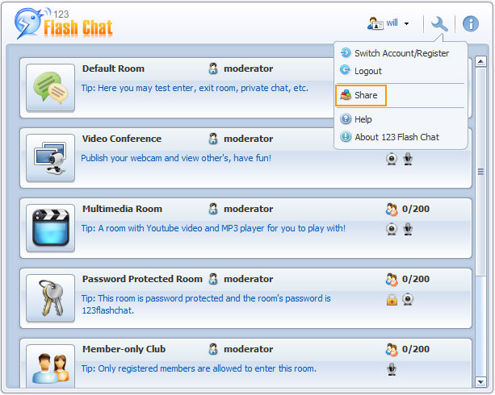Select the Share menu entry
Screen dimensions: 495x395
point(361,95)
